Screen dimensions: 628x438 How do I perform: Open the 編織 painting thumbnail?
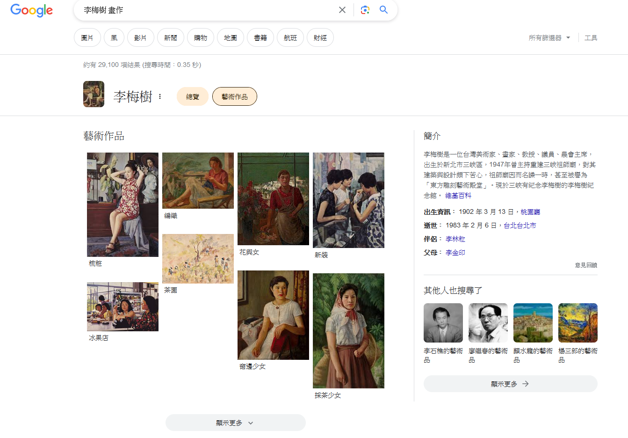(198, 181)
